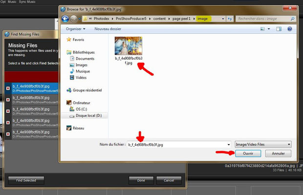Select Documents library in sidebar

tap(82, 59)
